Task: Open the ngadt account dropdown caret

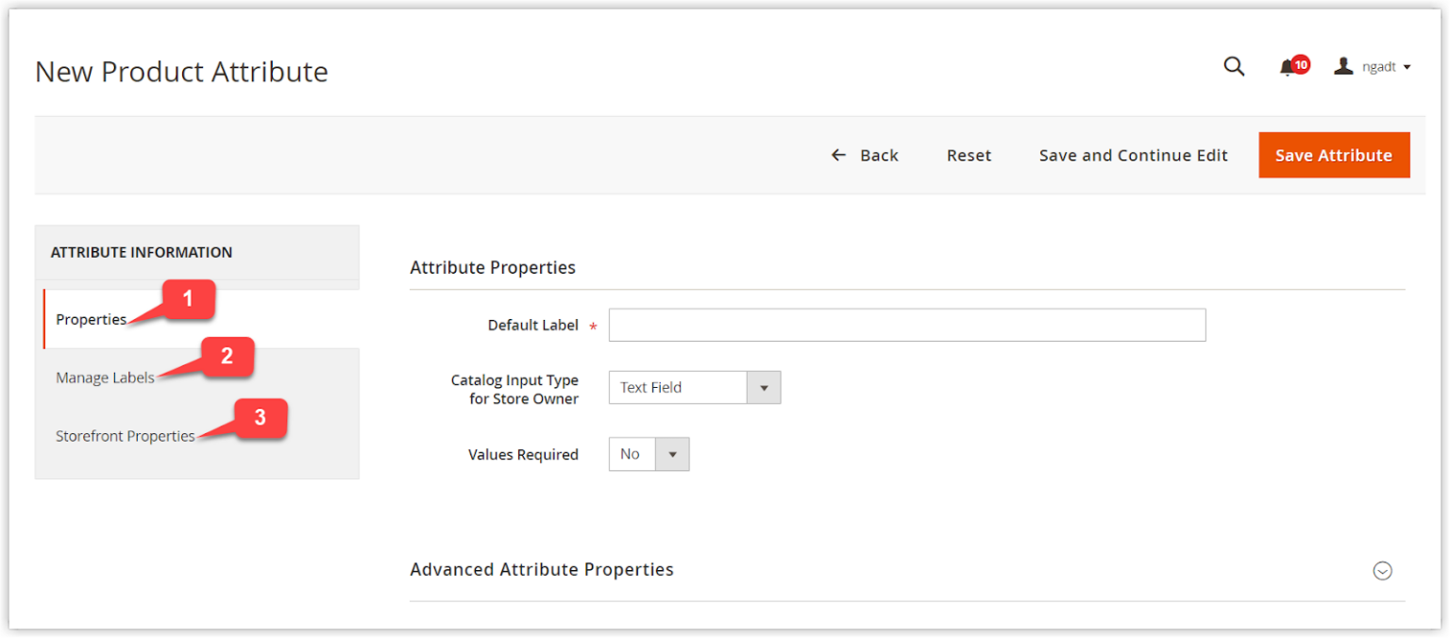Action: pos(1408,66)
